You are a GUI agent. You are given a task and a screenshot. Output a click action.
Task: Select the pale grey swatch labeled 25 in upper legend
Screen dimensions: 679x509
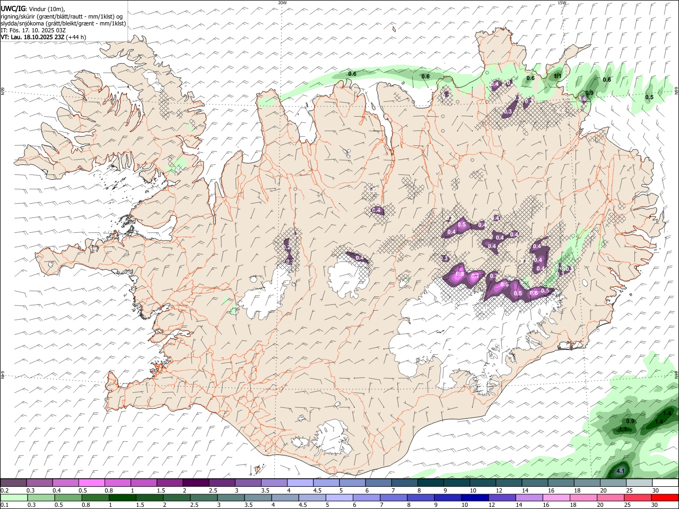pyautogui.click(x=639, y=483)
